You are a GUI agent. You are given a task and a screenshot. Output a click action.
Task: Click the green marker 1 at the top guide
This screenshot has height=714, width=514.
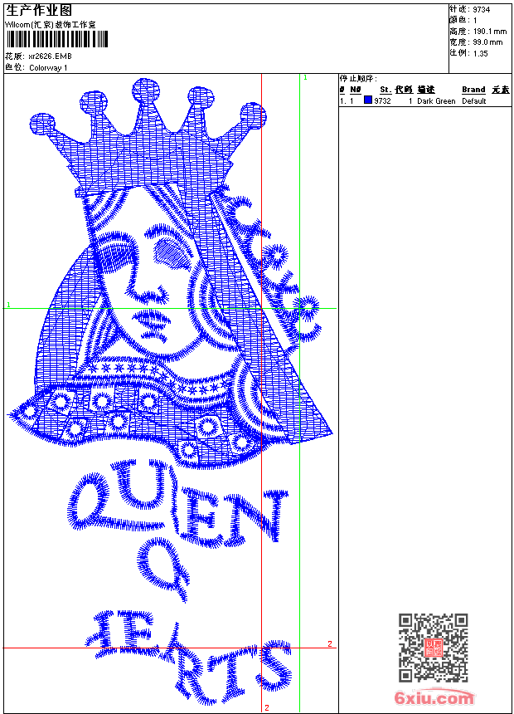point(306,78)
